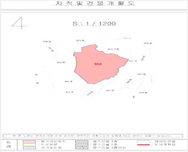Screen dimensions: 188x152
Task: Click the 평가건물 3층이상 hatched legend box
Action: click(82, 148)
